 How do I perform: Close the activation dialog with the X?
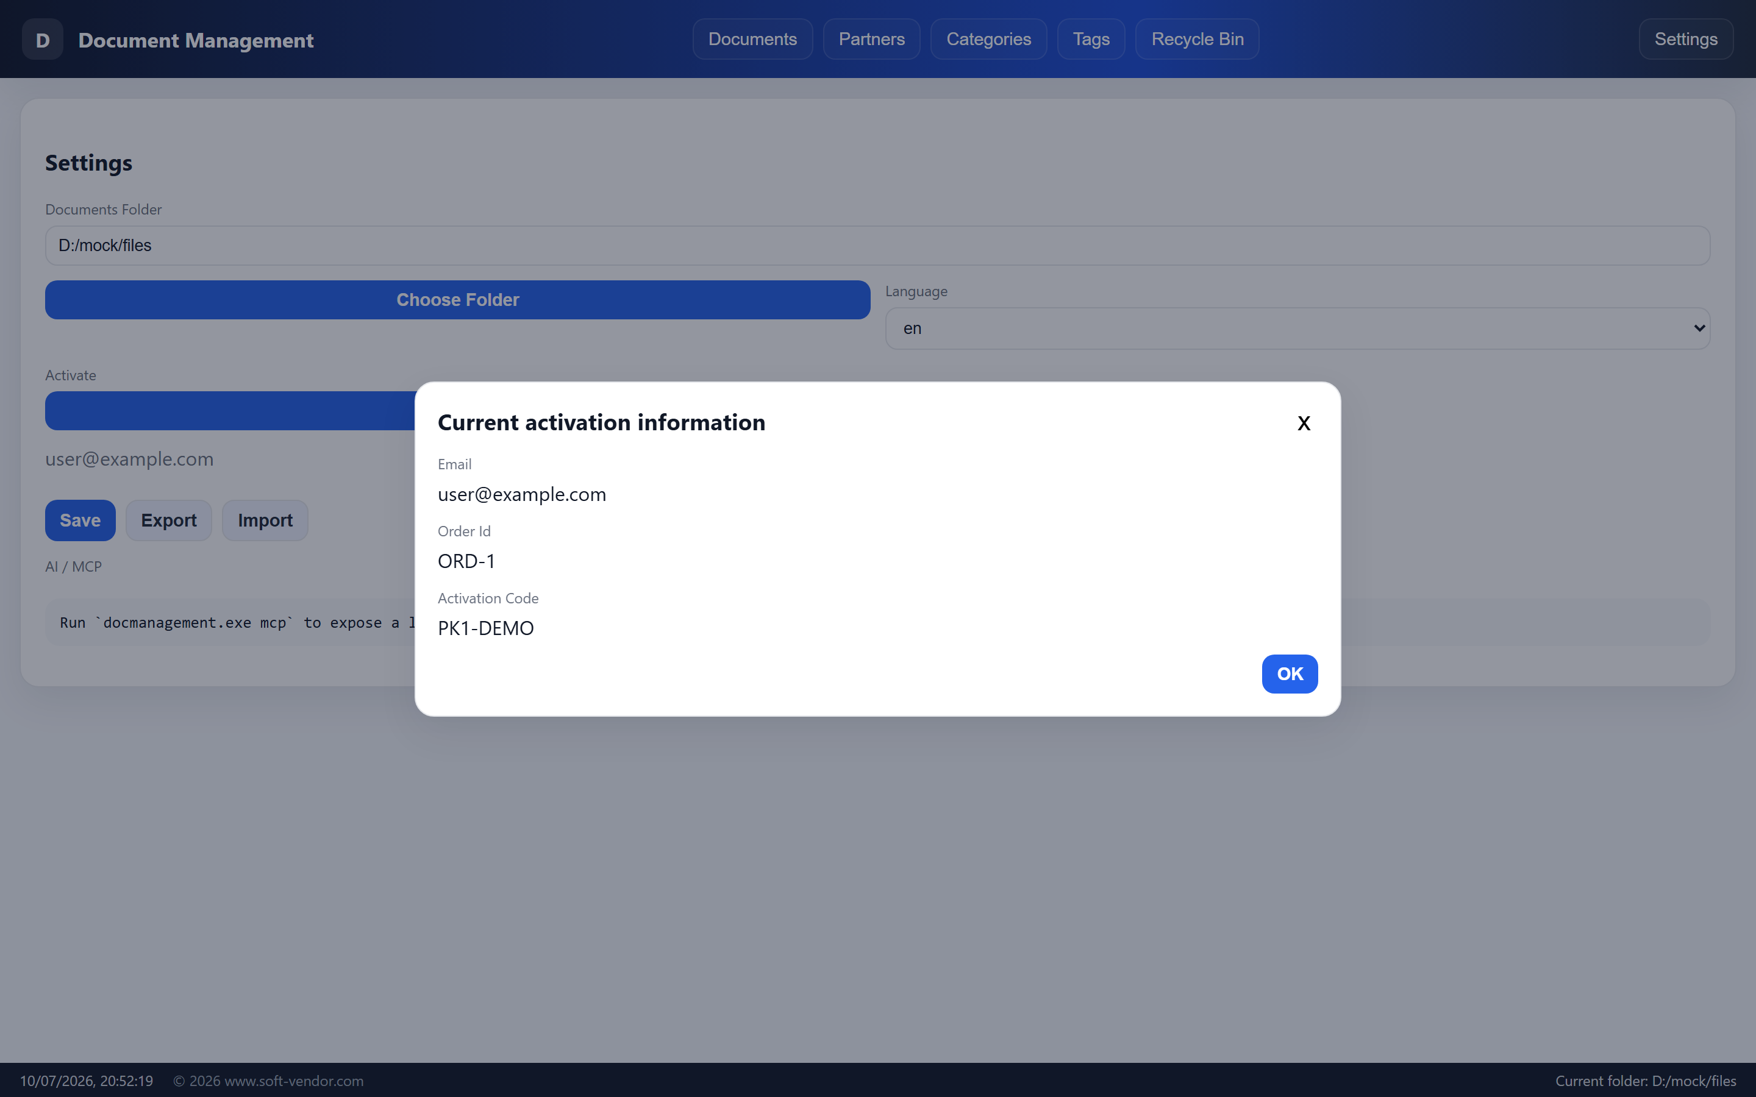tap(1303, 423)
